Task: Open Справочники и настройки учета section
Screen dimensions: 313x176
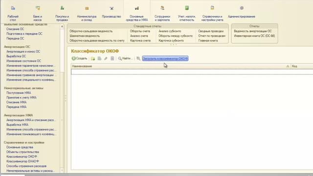Action: point(212,13)
